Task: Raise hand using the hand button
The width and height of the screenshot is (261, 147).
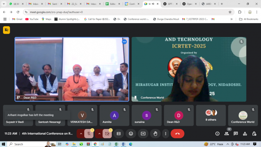Action: 155,134
